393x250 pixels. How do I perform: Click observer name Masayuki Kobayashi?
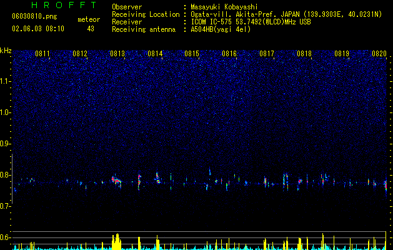(224, 7)
